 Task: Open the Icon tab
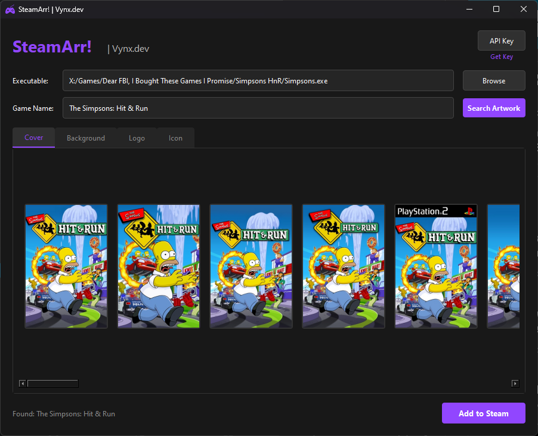[x=175, y=138]
